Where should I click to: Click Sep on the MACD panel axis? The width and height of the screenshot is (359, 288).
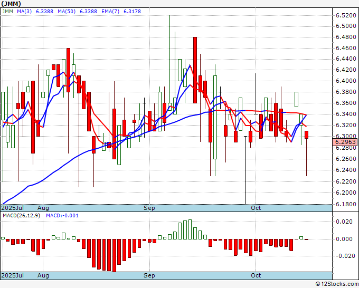point(149,275)
